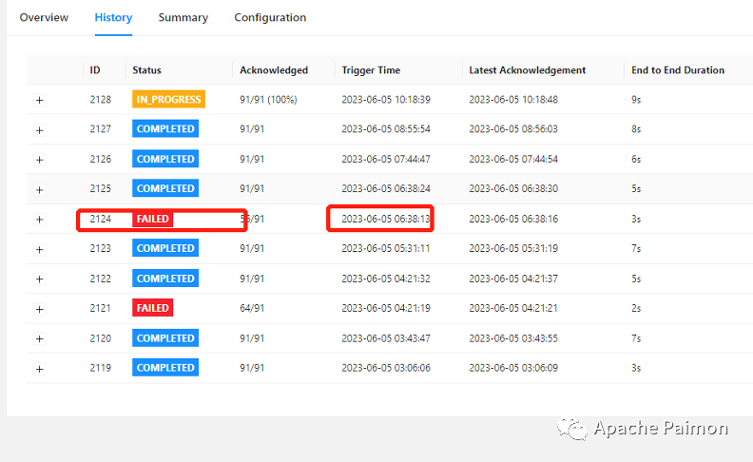Viewport: 753px width, 462px height.
Task: Click latest acknowledgement 2023-06-05 07:44:54
Action: pos(513,159)
